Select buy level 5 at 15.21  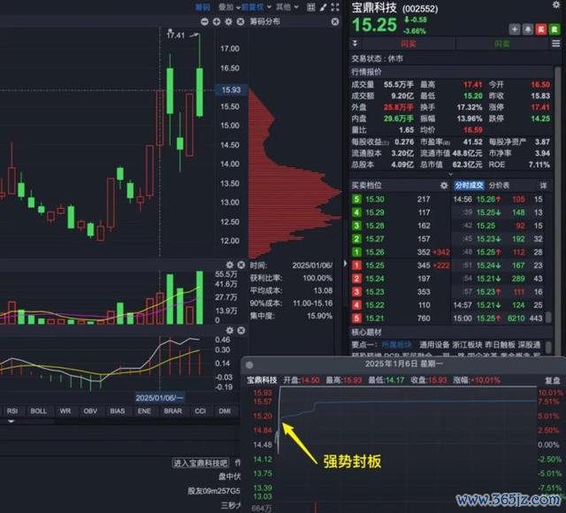click(x=400, y=318)
